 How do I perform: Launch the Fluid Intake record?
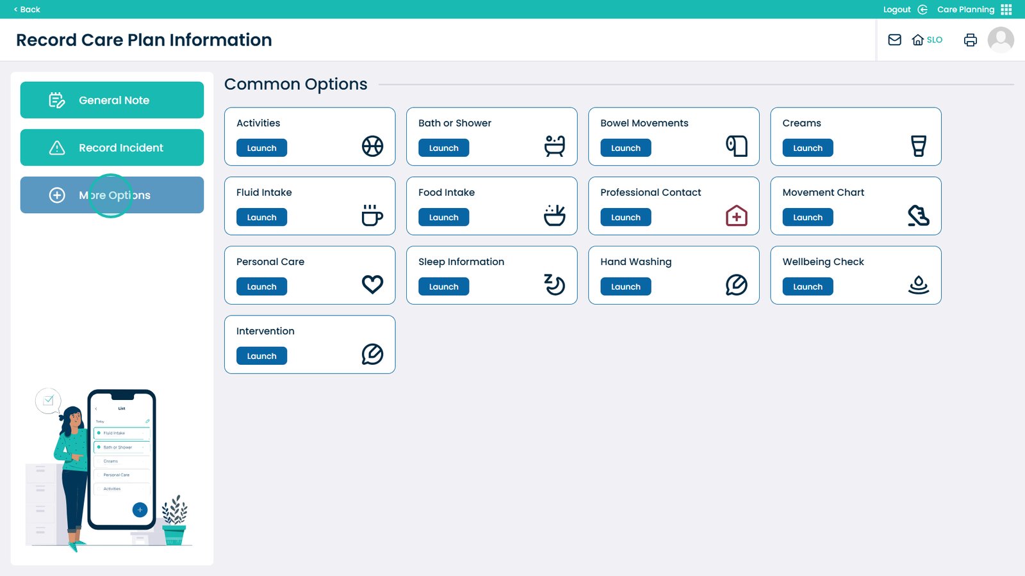coord(261,218)
